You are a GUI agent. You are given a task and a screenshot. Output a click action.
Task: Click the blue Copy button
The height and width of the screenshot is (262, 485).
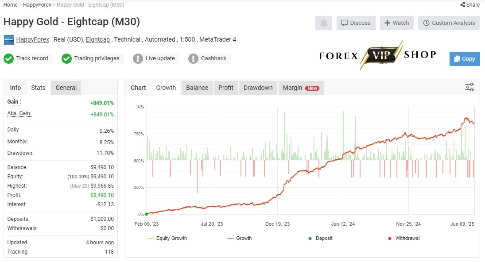[x=465, y=59]
